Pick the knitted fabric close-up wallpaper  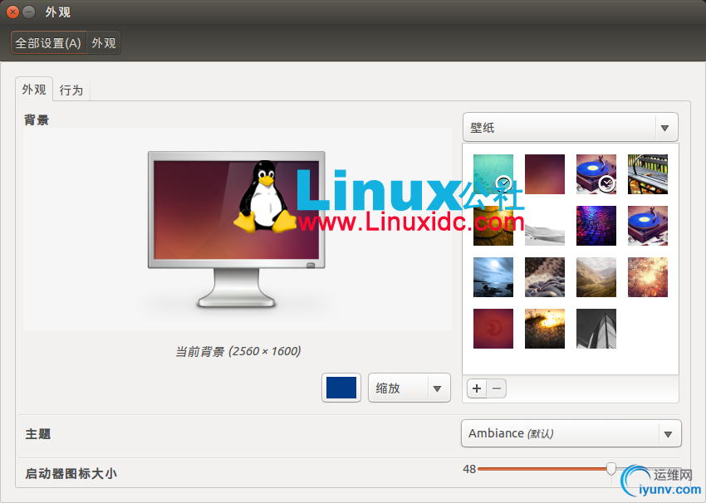click(x=544, y=277)
